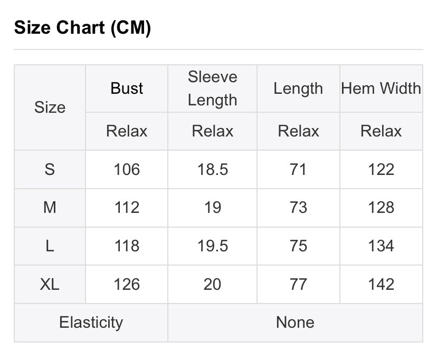Select the bust value 106
This screenshot has width=437, height=352.
127,169
